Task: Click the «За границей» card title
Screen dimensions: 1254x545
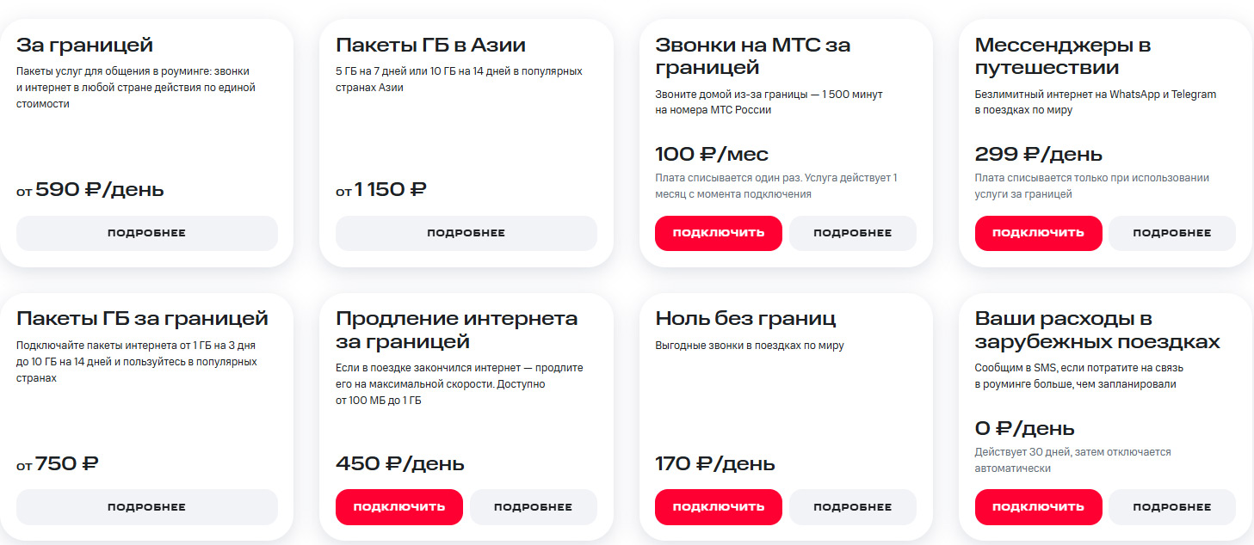Action: point(84,45)
